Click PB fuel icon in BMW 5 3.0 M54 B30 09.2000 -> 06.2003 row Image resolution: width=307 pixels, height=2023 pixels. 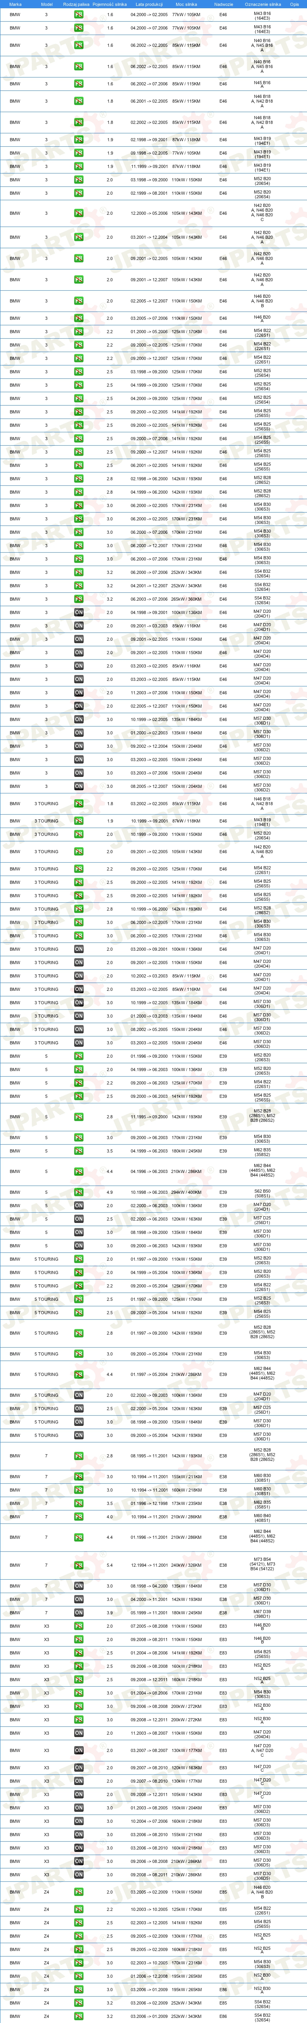79,1137
